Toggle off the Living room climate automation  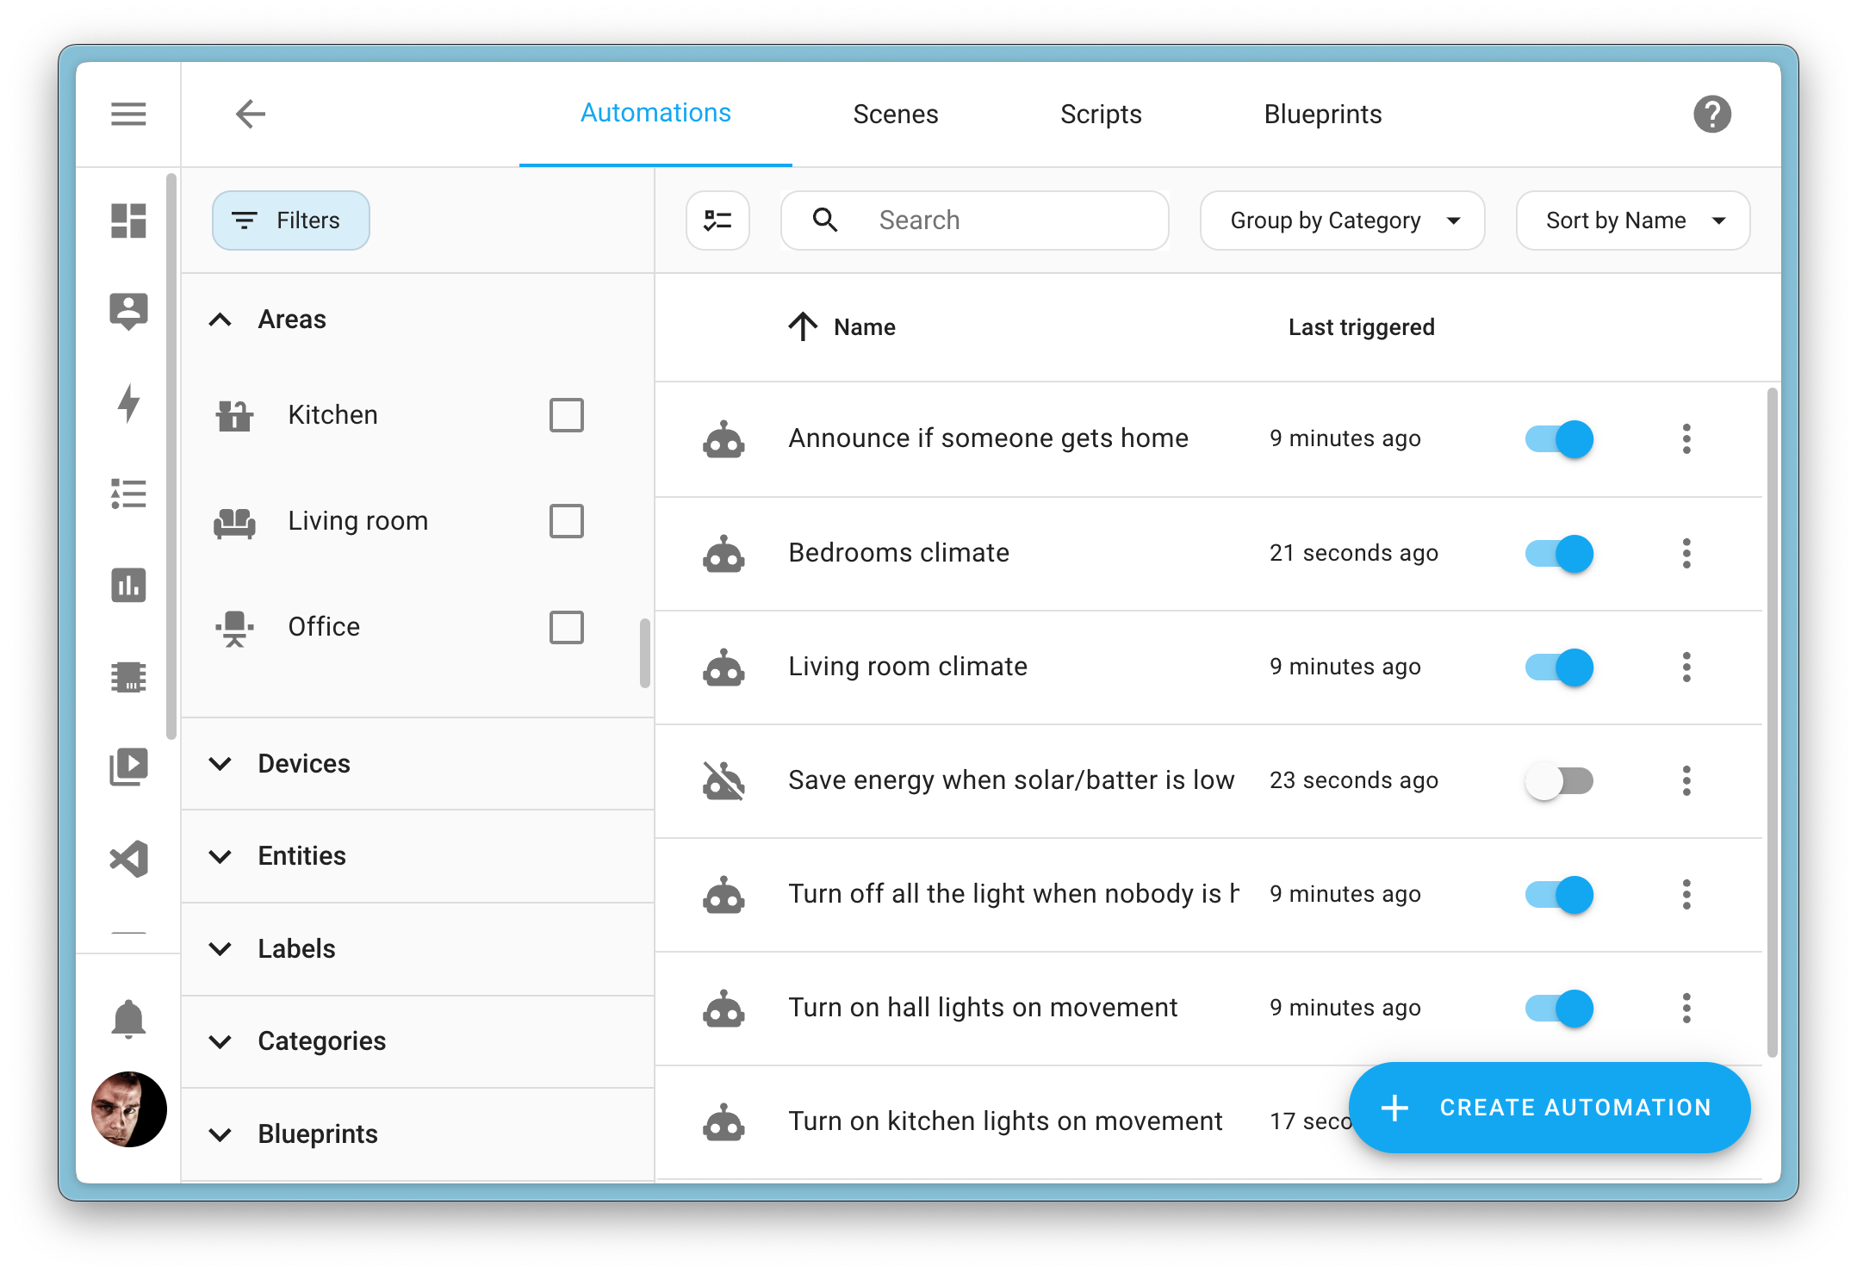[1558, 665]
